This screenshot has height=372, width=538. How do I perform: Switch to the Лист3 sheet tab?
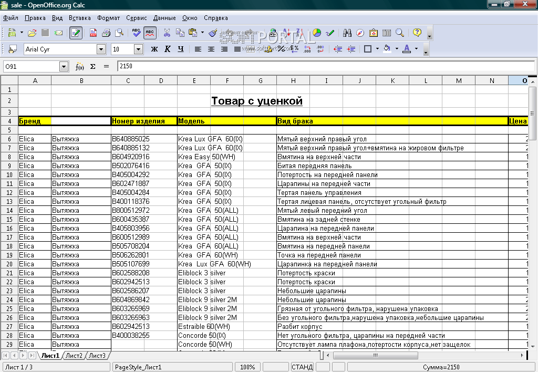97,356
